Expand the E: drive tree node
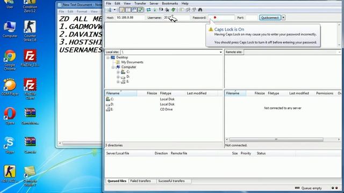 118,81
